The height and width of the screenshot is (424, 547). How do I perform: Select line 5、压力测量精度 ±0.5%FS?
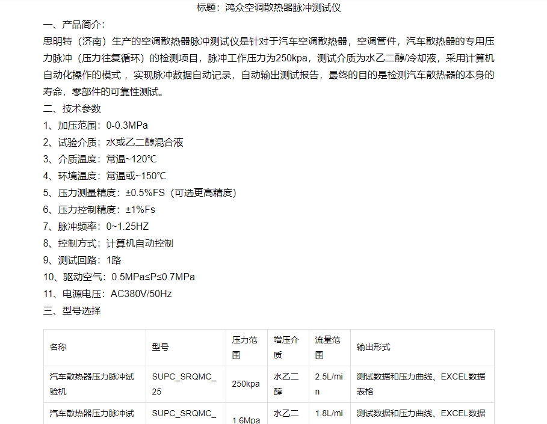coord(140,192)
